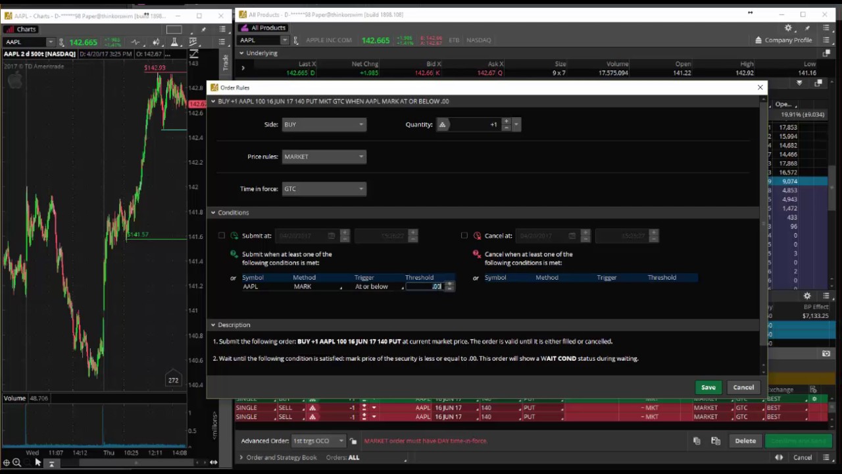Click the bottom bar left-right arrows icon

[x=779, y=458]
